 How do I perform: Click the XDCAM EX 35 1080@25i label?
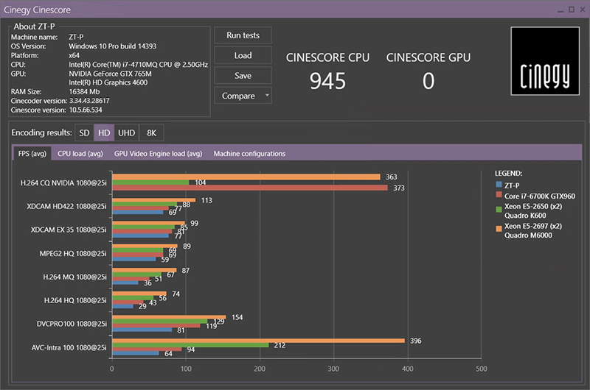(69, 230)
